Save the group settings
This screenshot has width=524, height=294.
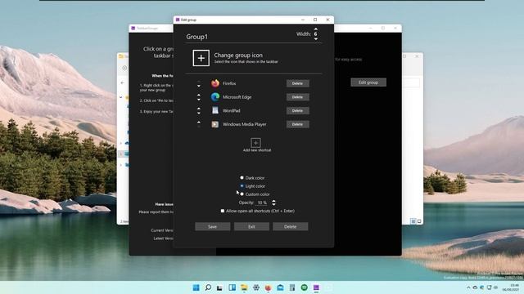[x=213, y=227]
